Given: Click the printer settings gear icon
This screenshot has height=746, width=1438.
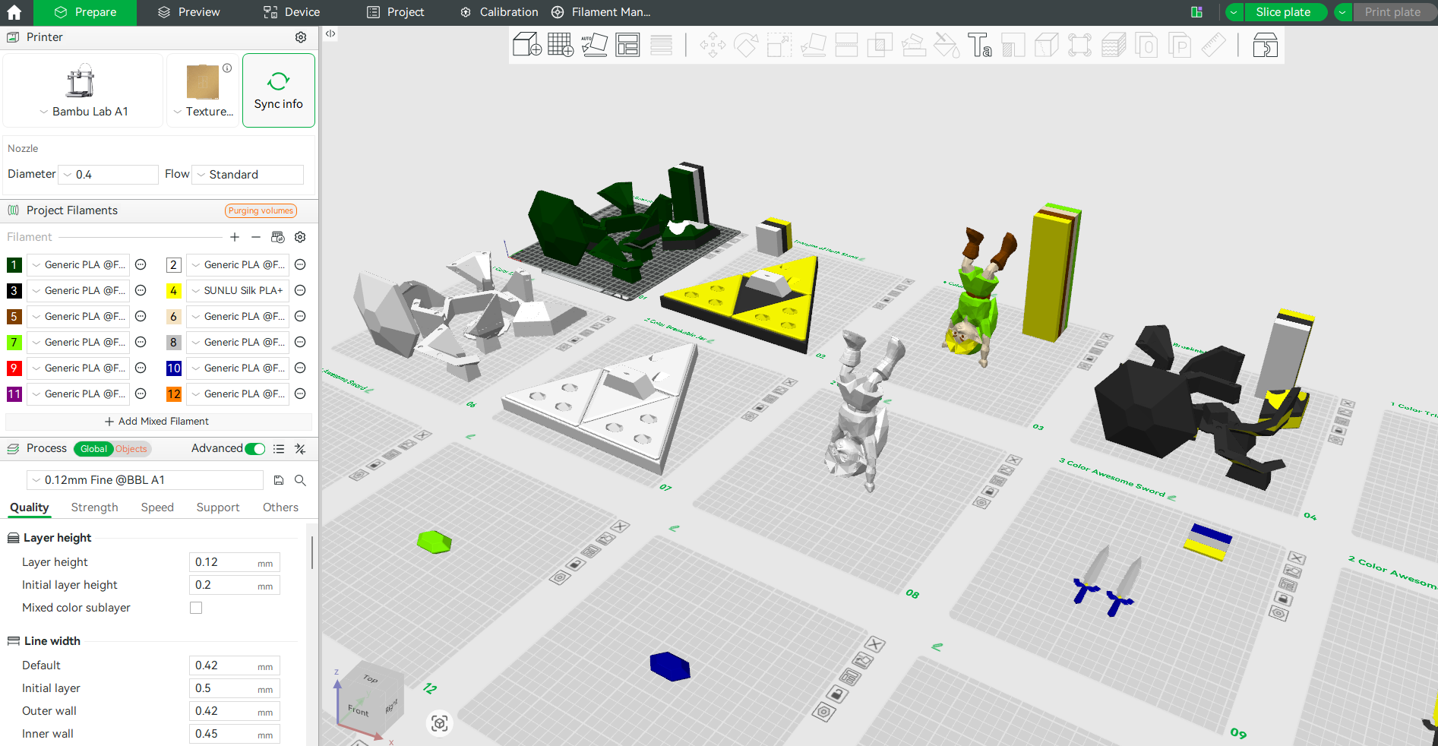Looking at the screenshot, I should click(301, 37).
